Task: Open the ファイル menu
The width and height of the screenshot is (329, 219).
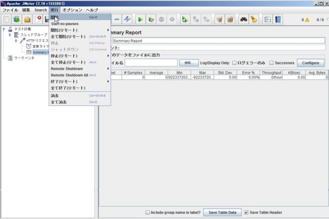Action: [x=10, y=10]
